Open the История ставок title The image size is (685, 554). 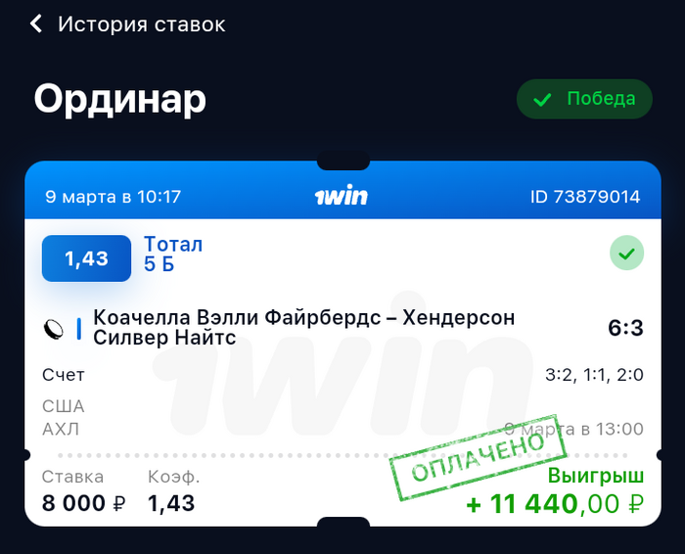point(142,24)
